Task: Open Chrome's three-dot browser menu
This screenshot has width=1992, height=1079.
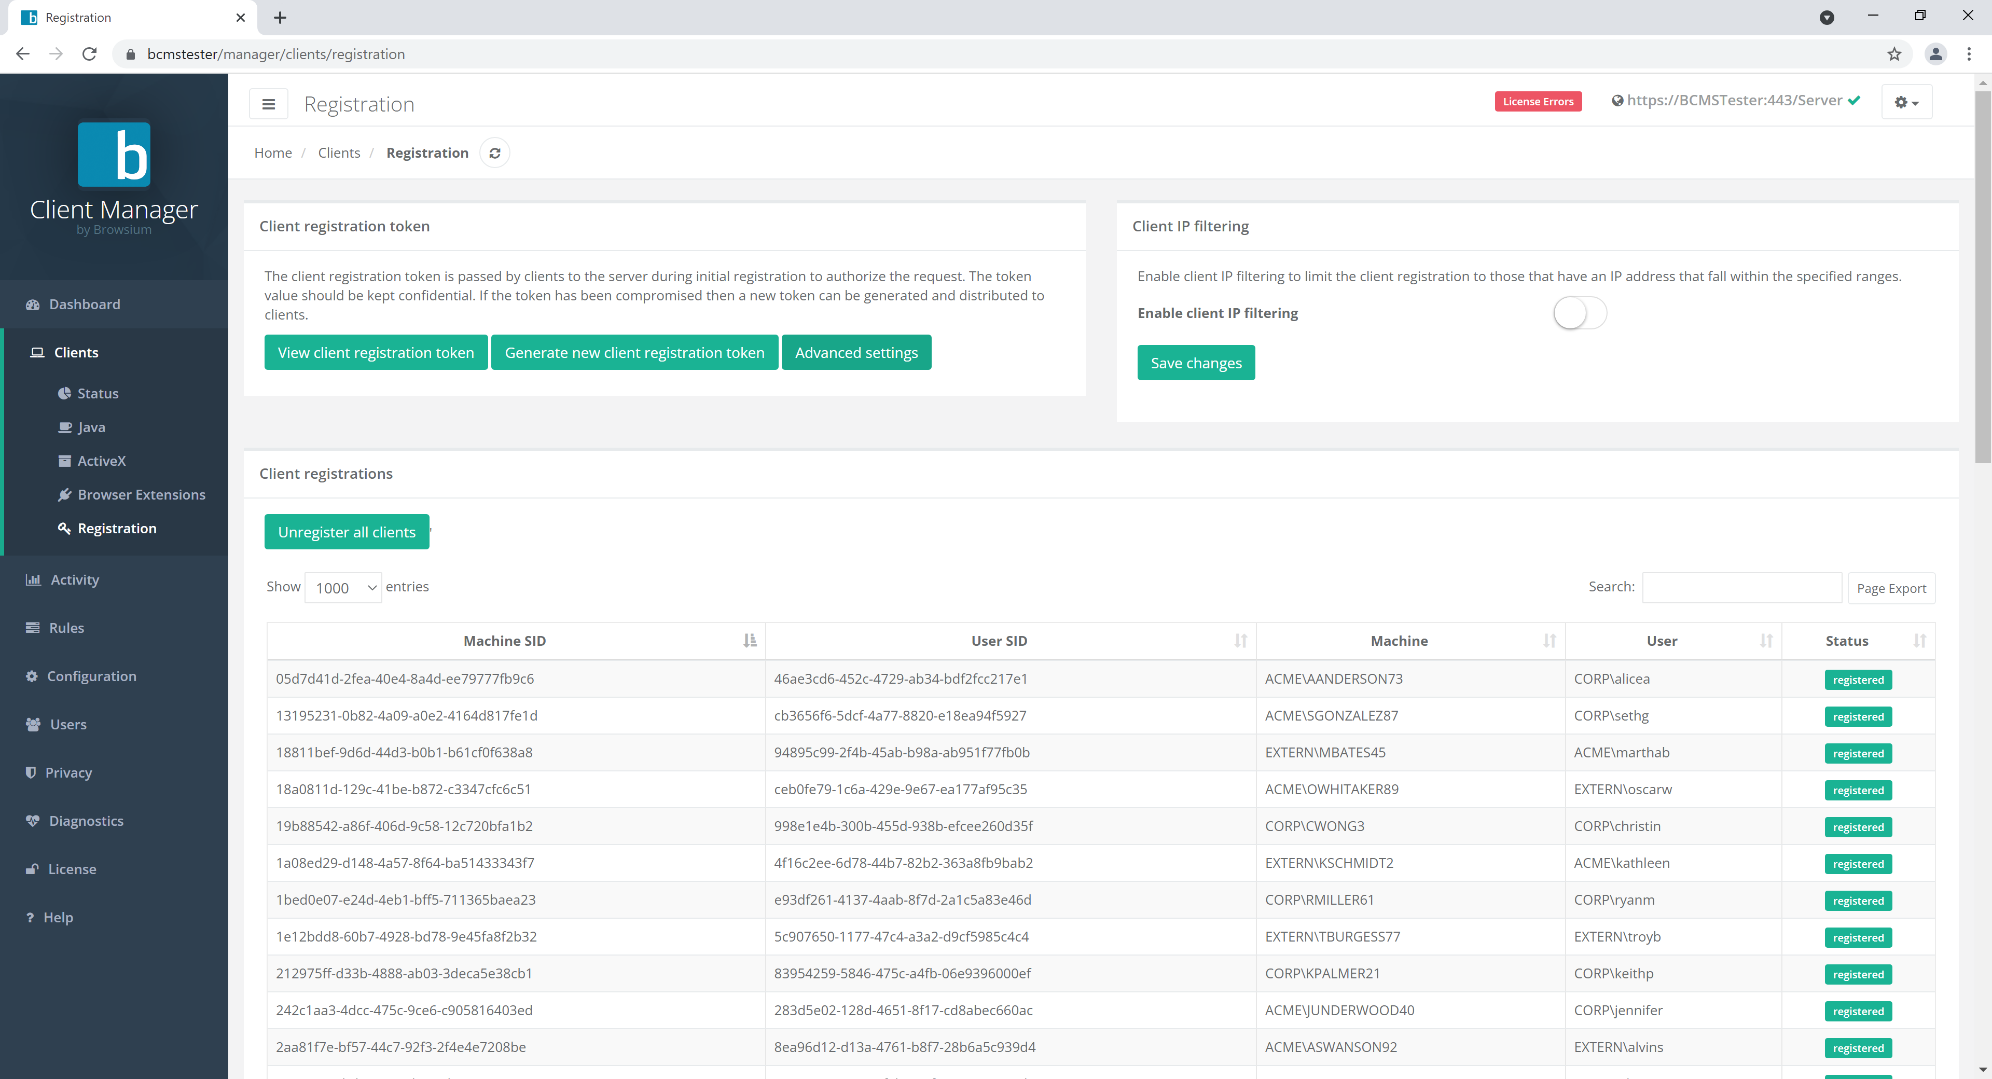Action: point(1970,54)
